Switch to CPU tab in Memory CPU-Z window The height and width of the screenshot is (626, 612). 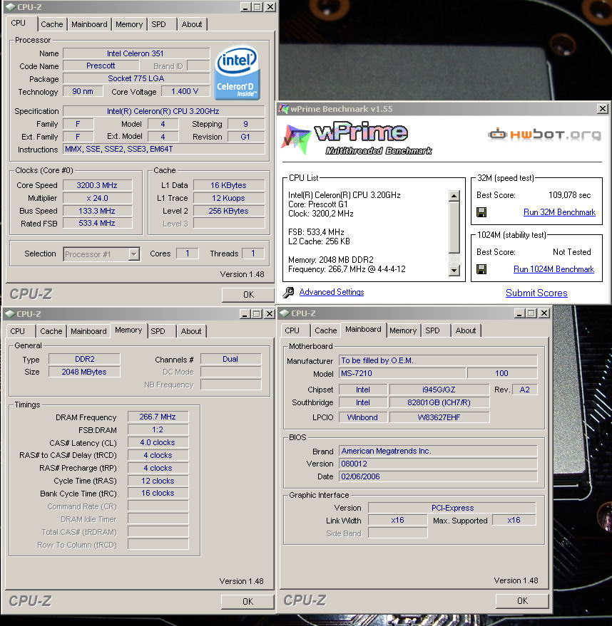pyautogui.click(x=18, y=331)
